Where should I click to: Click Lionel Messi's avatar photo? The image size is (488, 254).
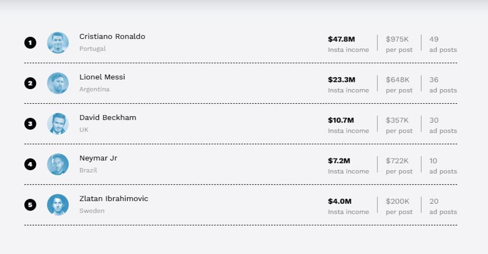click(58, 83)
